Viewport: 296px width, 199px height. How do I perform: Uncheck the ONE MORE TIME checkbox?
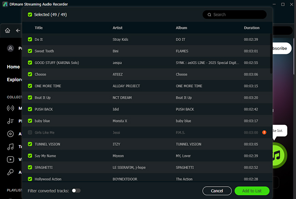tap(30, 86)
